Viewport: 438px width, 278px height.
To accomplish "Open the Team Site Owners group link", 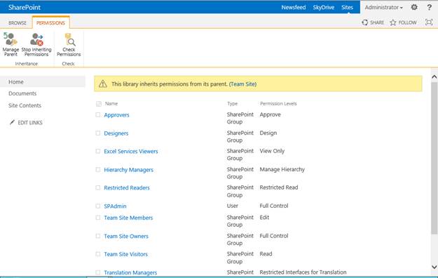I will [126, 237].
